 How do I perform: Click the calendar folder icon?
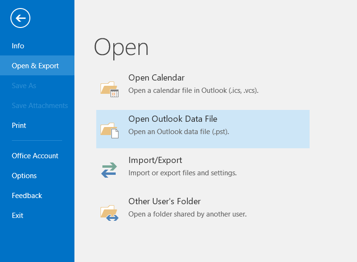(109, 89)
